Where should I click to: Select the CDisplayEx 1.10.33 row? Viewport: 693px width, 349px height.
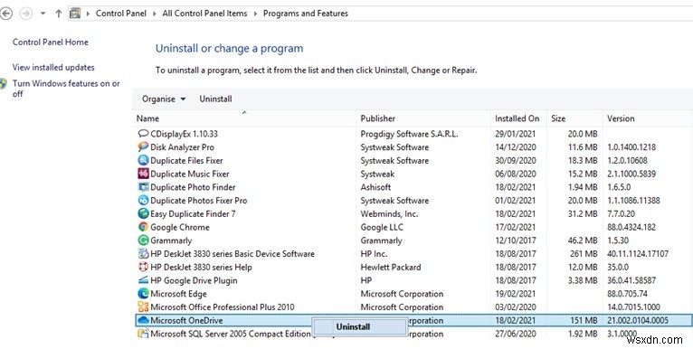tap(413, 134)
